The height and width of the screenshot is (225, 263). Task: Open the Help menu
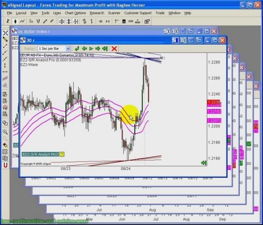188,13
